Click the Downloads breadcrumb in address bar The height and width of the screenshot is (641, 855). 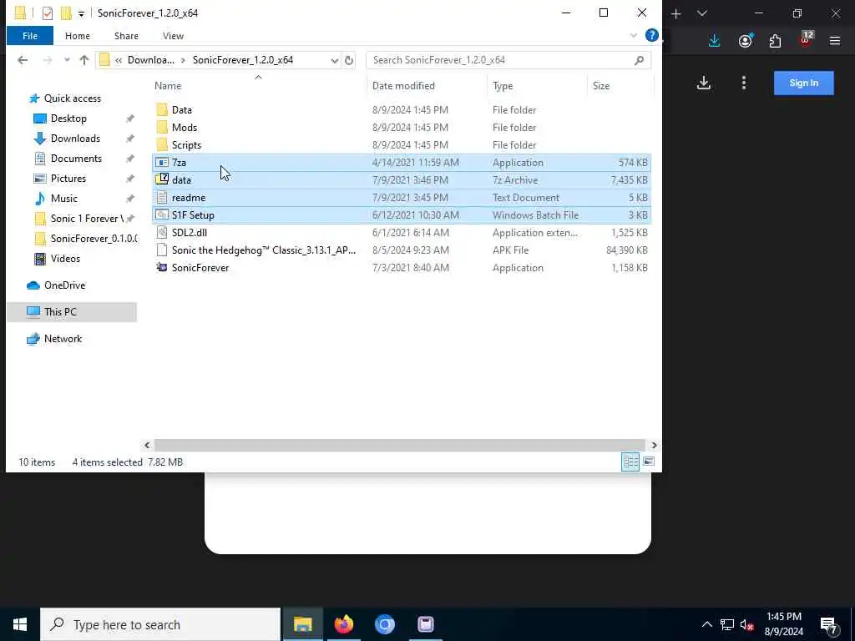[x=151, y=60]
